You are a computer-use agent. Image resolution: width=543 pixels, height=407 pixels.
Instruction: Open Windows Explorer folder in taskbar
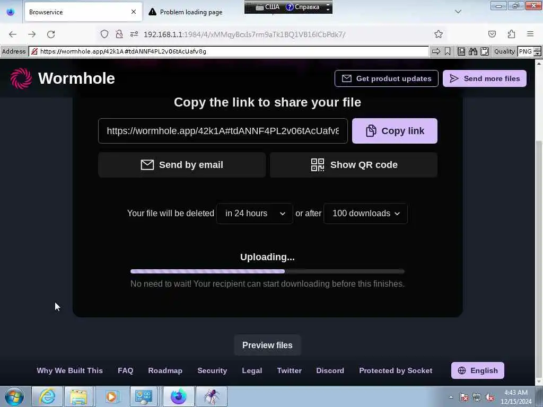(79, 396)
